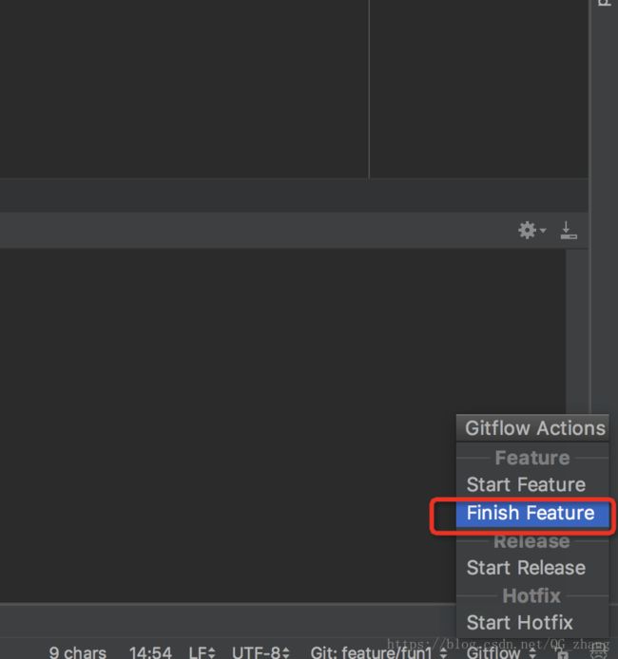
Task: Open the inspection profile icon at the status bar's far right
Action: point(599,652)
